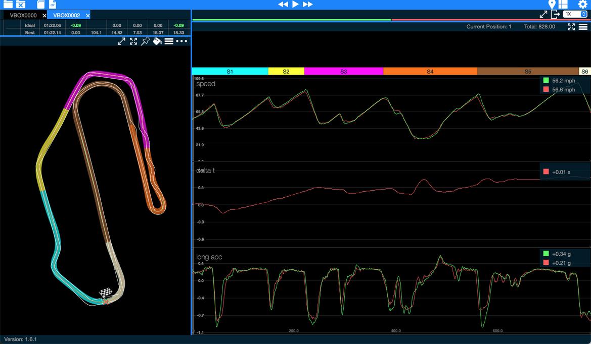Click the export arrow icon beside speed selector

pos(556,15)
